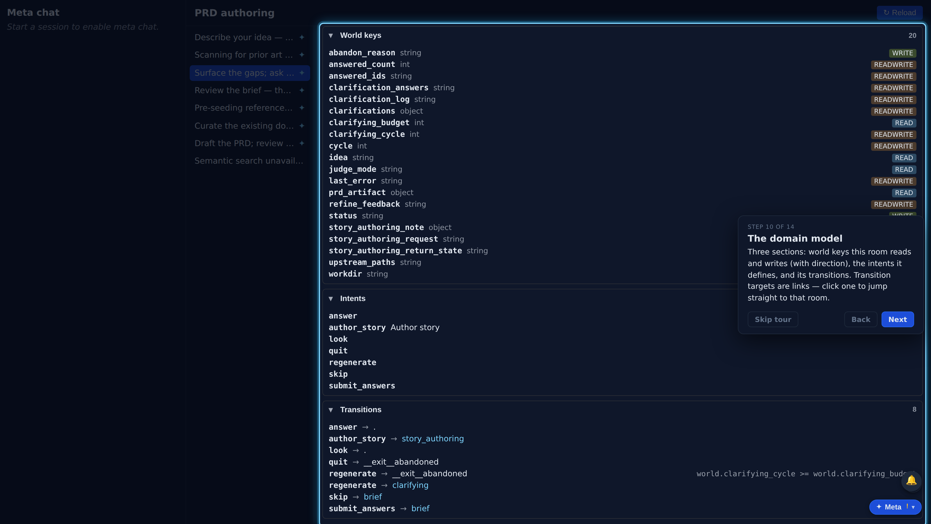Click the story_authoring_return_state key
This screenshot has height=524, width=931.
395,251
